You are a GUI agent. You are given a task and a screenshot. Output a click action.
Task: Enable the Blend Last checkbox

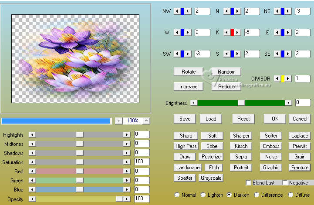(249, 182)
